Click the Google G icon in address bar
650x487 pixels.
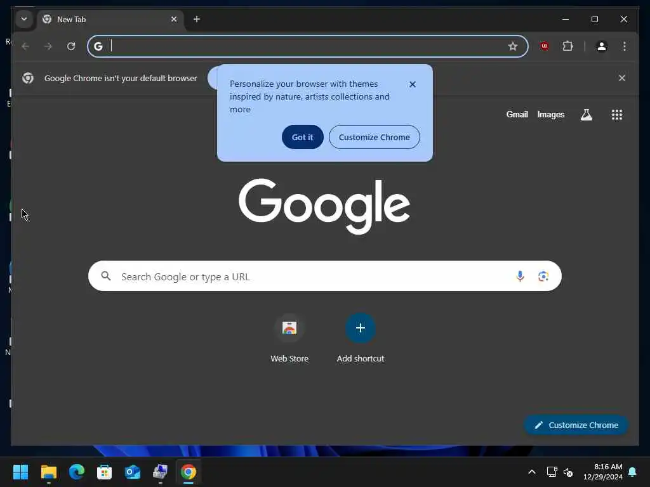coord(98,46)
